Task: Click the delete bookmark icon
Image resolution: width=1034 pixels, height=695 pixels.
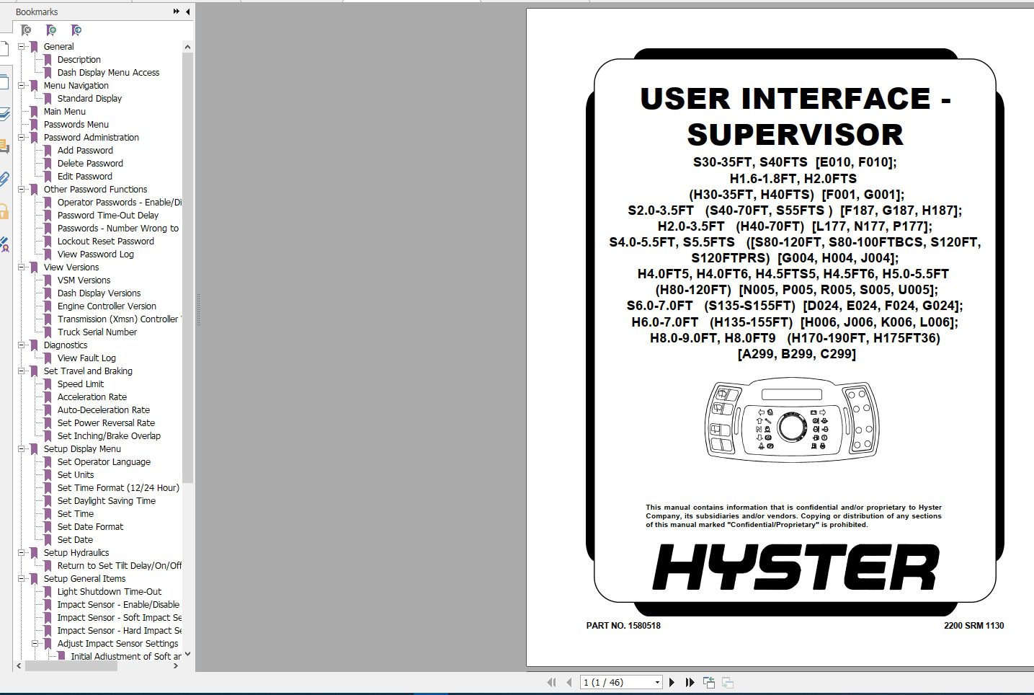Action: (x=27, y=30)
